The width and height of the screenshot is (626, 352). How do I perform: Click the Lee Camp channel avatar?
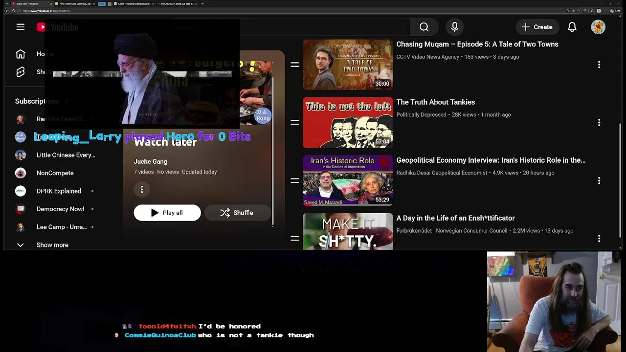coord(21,227)
